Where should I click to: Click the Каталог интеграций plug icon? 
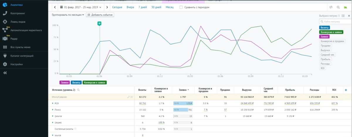(5, 56)
